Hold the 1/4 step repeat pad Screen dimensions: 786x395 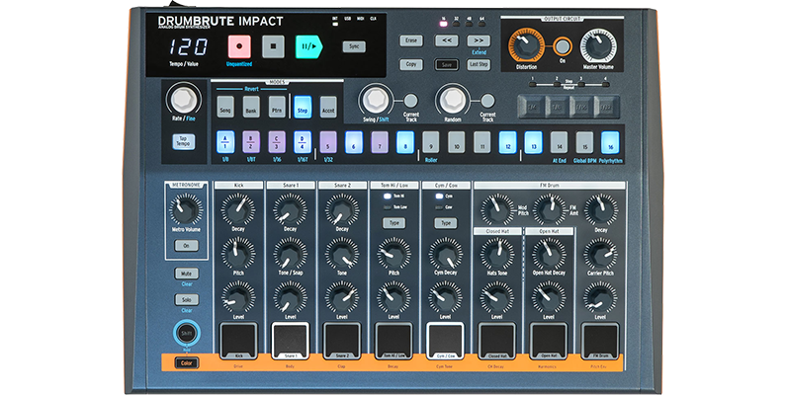pos(529,107)
